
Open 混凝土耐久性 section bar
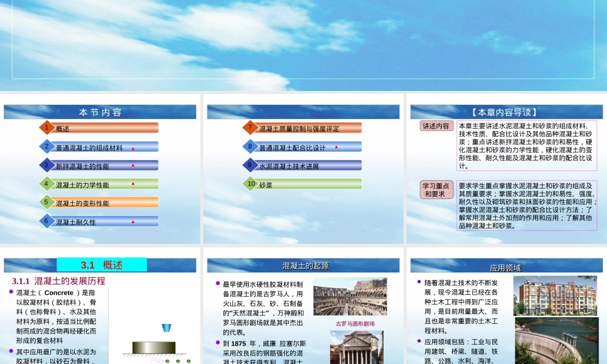104,221
